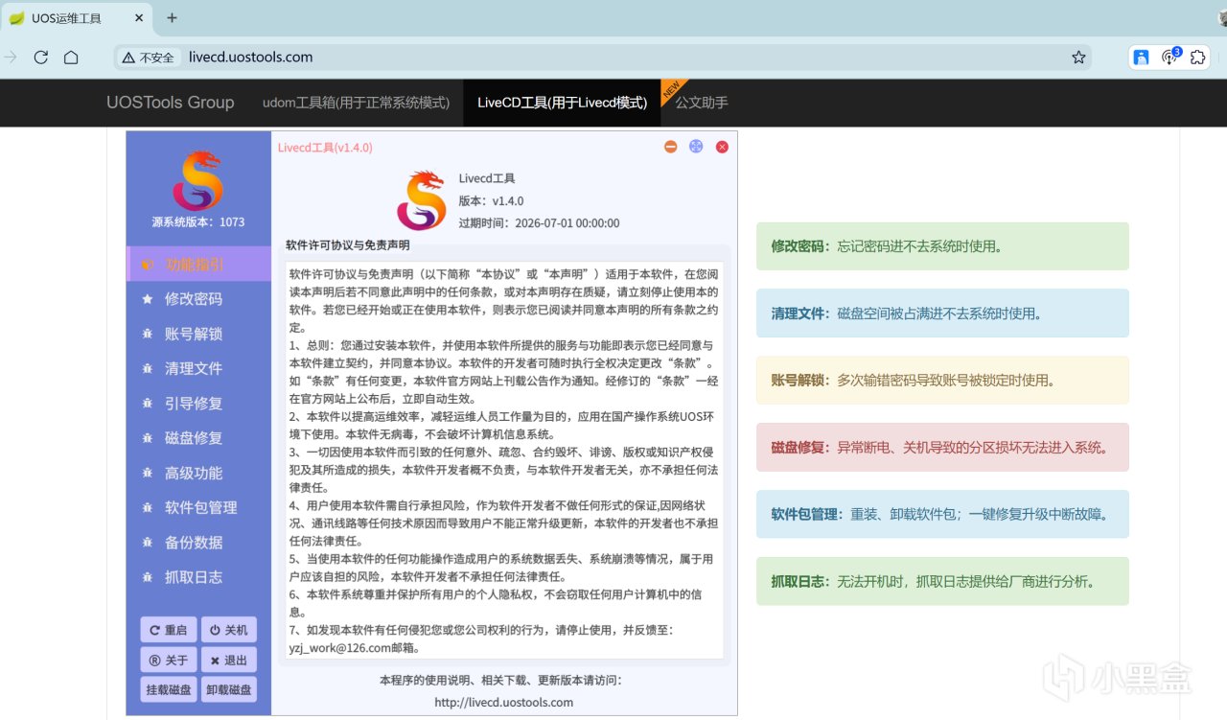Screen dimensions: 1227x720
Task: Click the 软件许可协议与免责声明 heading
Action: pyautogui.click(x=348, y=244)
